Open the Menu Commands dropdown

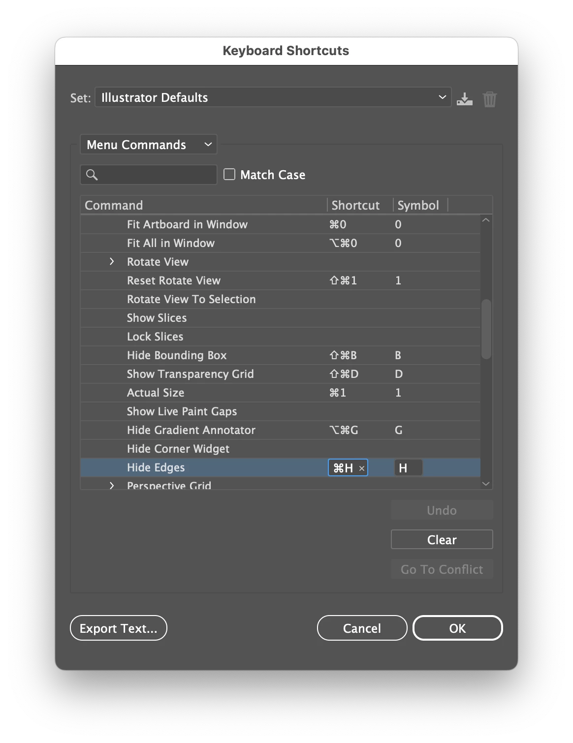148,145
